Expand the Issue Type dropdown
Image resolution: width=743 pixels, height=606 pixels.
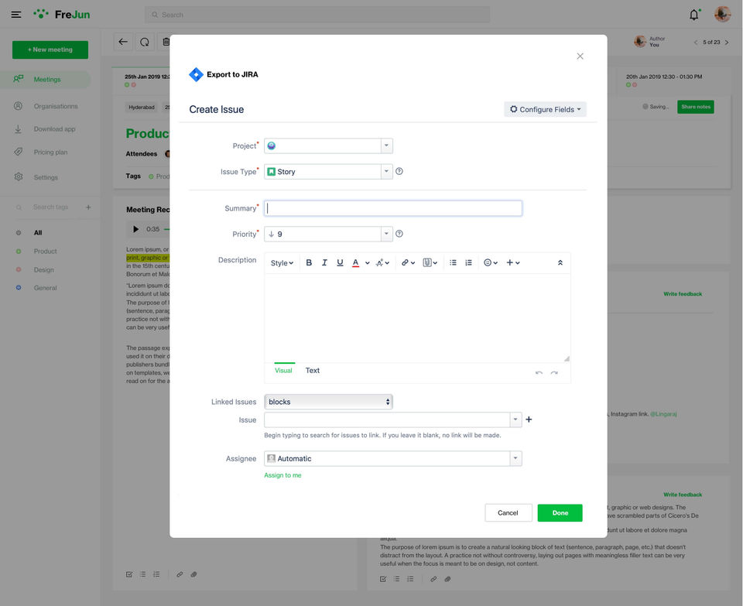[387, 172]
